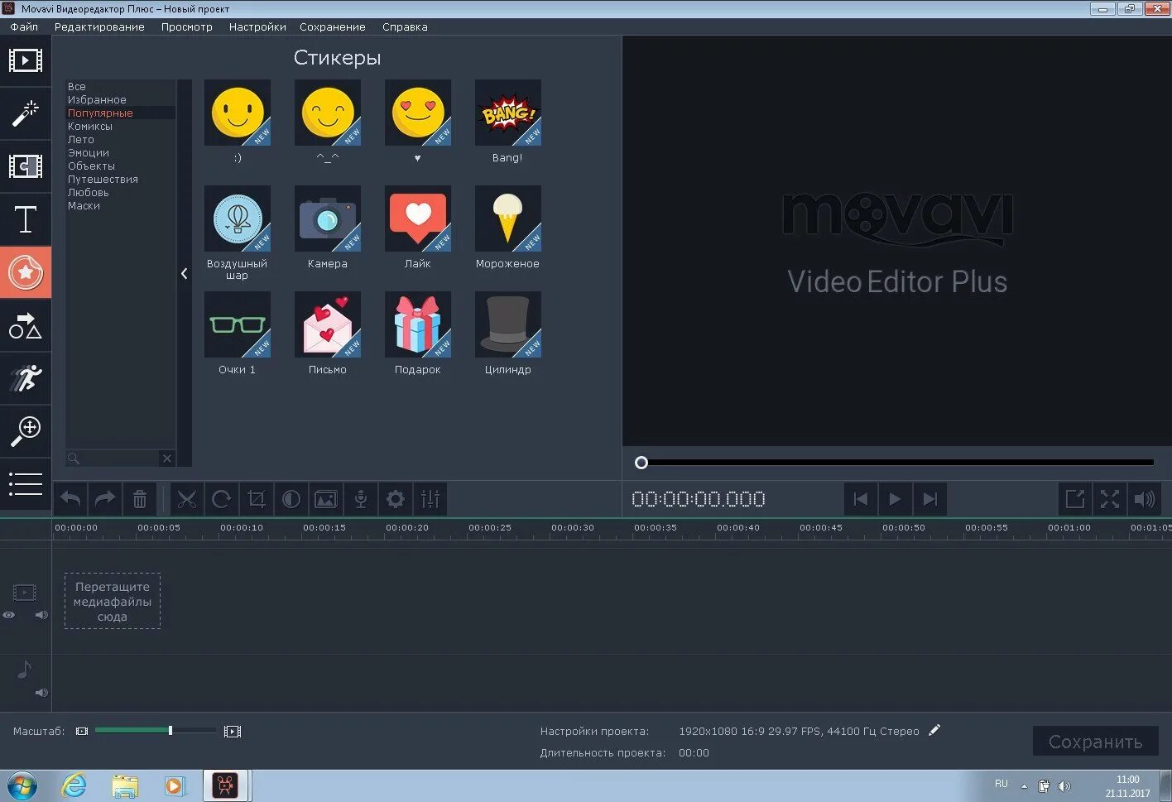Open the Import media tab icon
Screen dimensions: 1172x802
[26, 60]
